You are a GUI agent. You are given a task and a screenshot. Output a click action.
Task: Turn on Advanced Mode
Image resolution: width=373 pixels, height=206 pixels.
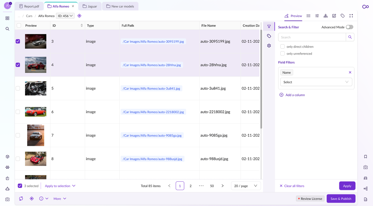tap(349, 27)
